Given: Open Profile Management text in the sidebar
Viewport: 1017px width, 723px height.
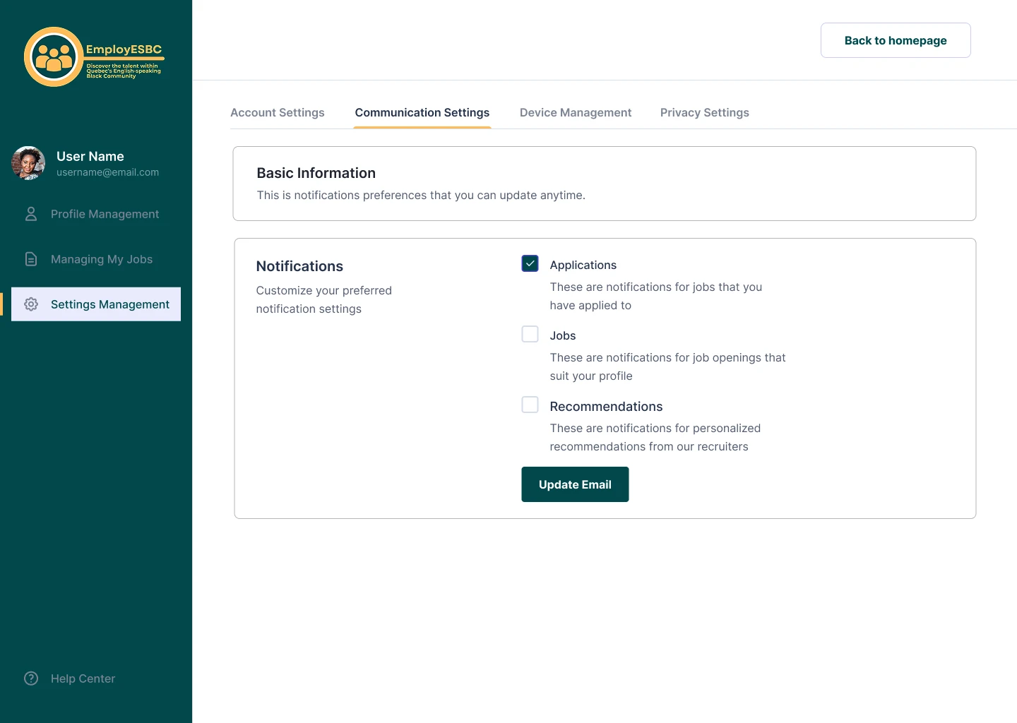Looking at the screenshot, I should (105, 214).
